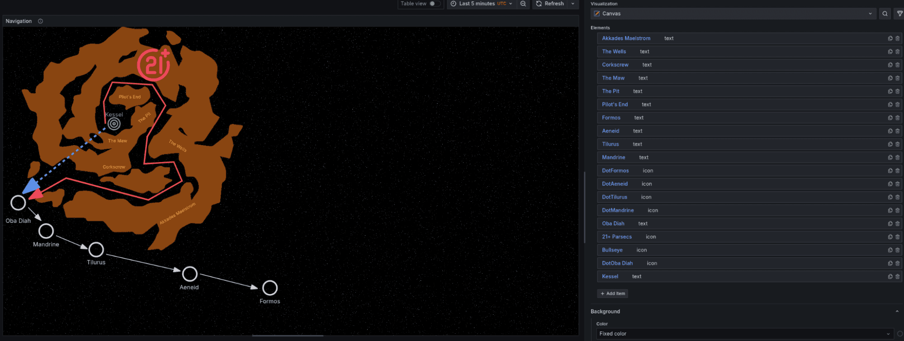
Task: Select the Mandrine circle on canvas
Action: (x=46, y=231)
